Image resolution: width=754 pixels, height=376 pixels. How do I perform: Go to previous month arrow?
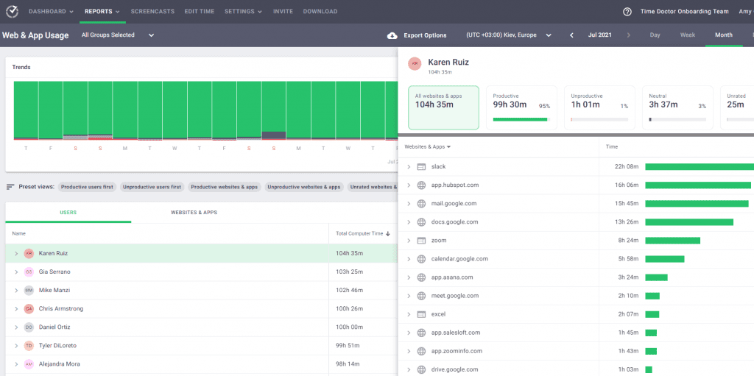(x=571, y=35)
